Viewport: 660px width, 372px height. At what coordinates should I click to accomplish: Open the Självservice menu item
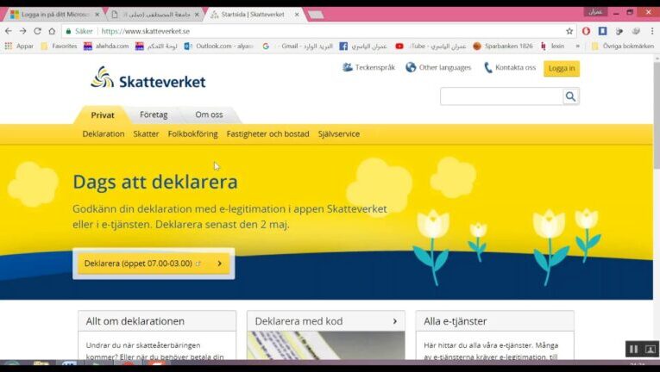pos(339,134)
